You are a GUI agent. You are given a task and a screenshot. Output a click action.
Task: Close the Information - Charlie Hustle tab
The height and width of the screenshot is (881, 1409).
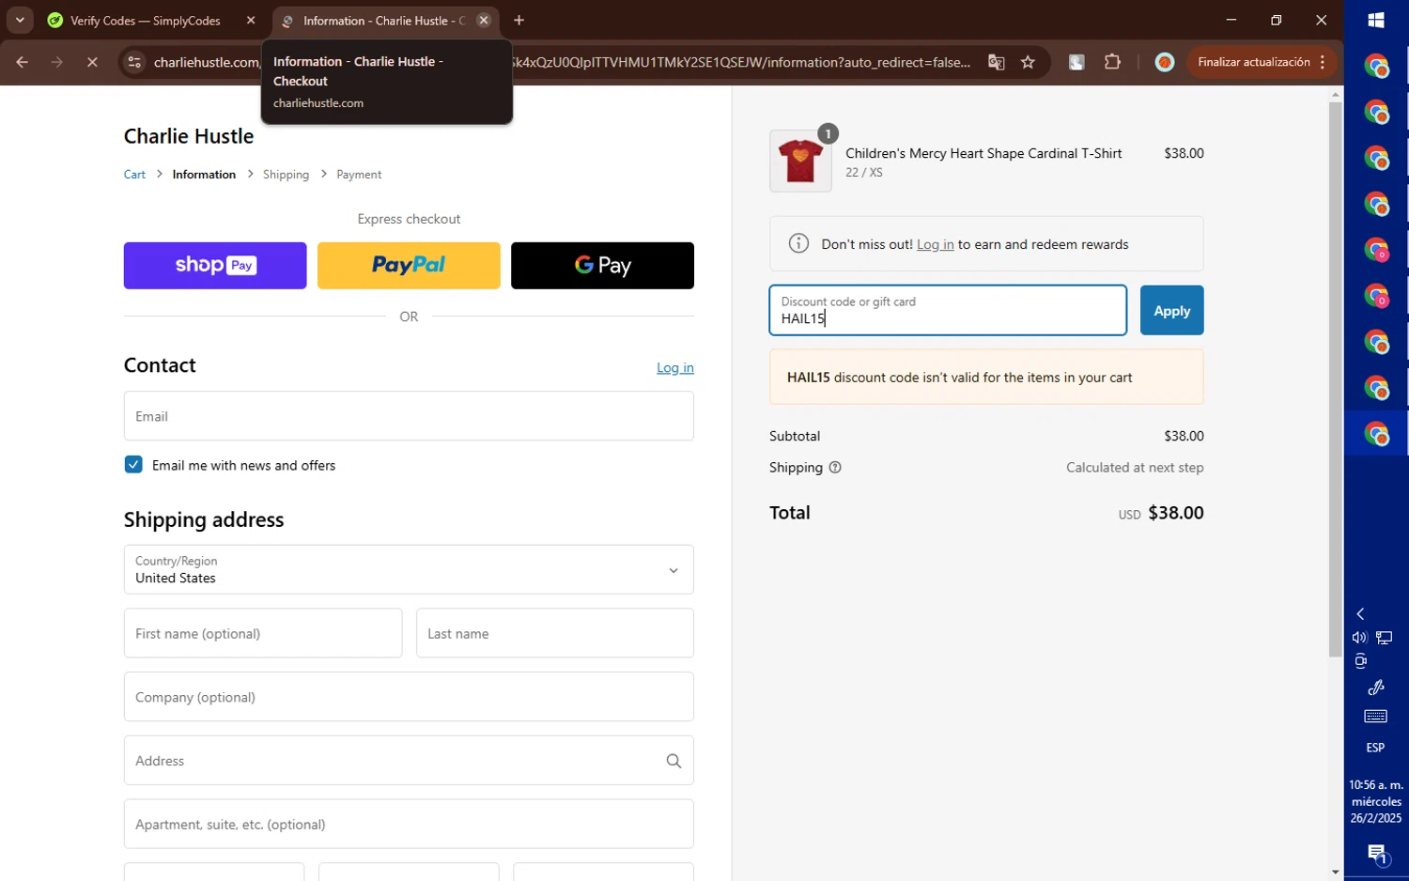[484, 21]
